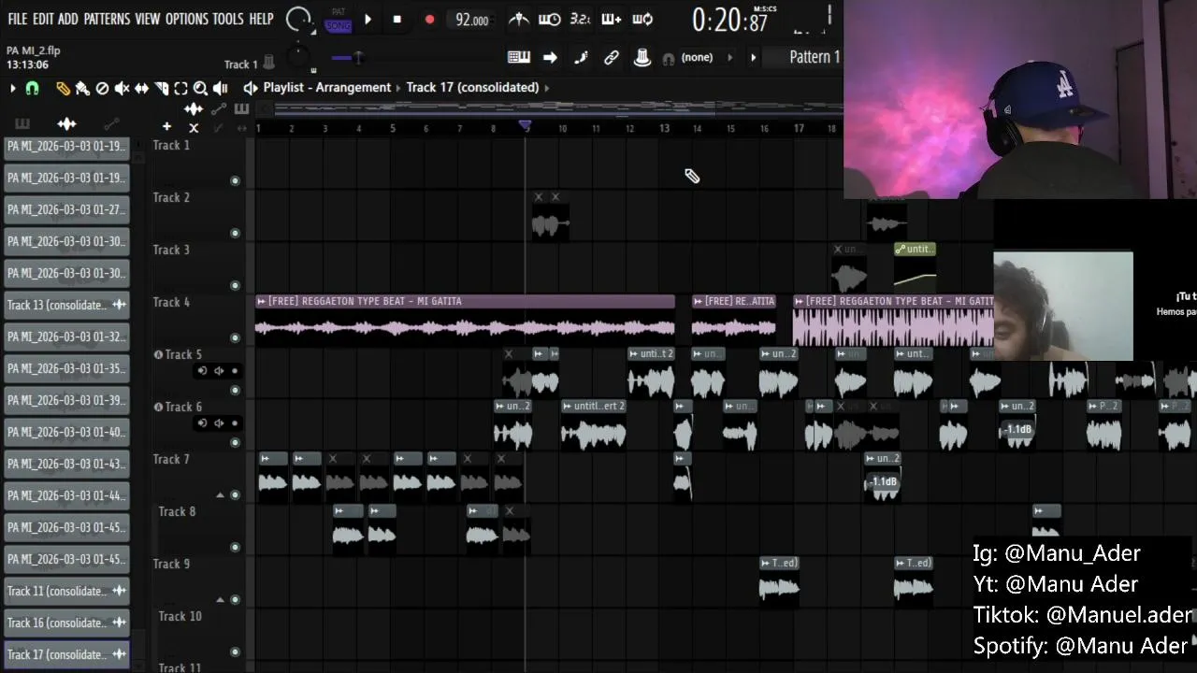Open the 'untitl..ert 2' clip menu

pyautogui.click(x=568, y=406)
